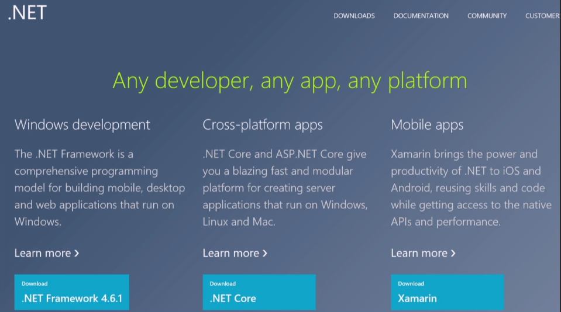This screenshot has width=561, height=312.
Task: Click the .NET Framework description paragraph
Action: [x=100, y=188]
